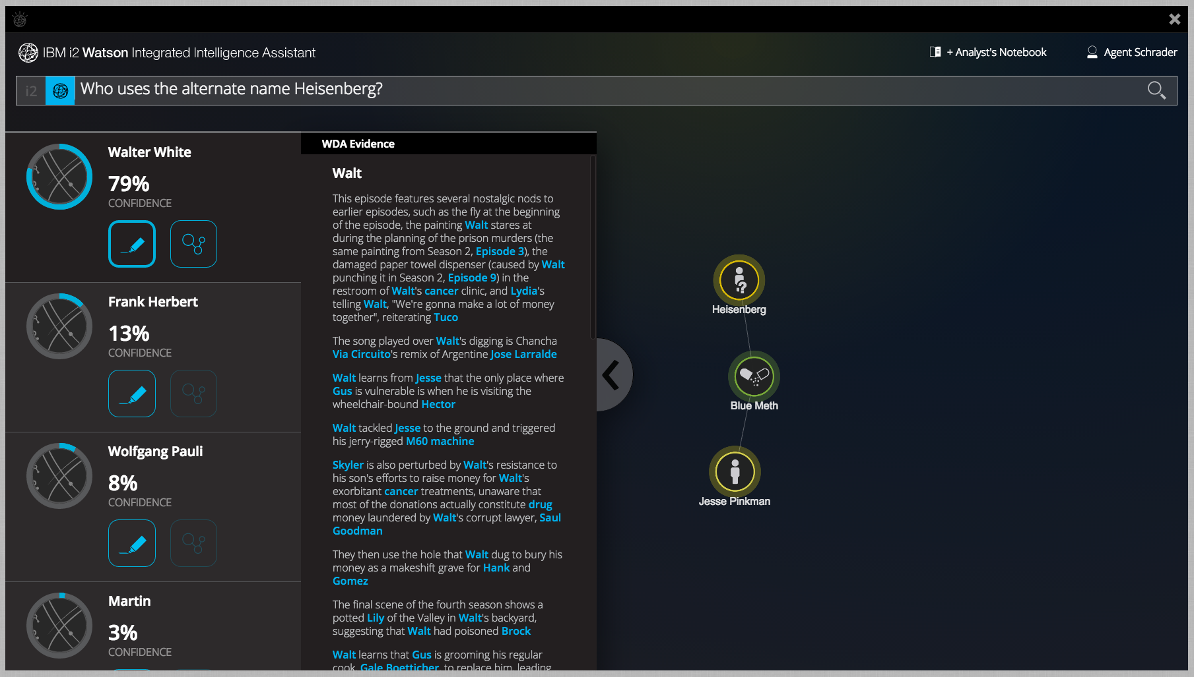Open Agent Schrader user profile

[1132, 52]
